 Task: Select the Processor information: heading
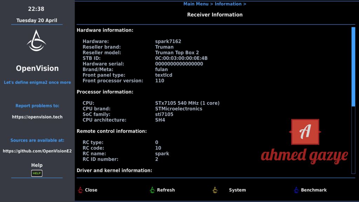[105, 92]
